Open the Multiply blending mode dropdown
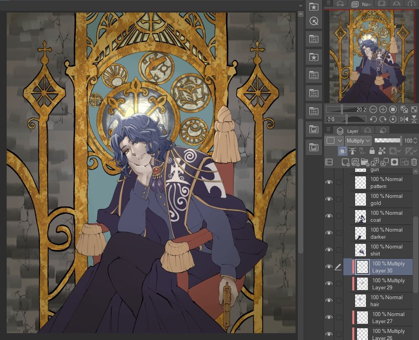 coord(358,140)
